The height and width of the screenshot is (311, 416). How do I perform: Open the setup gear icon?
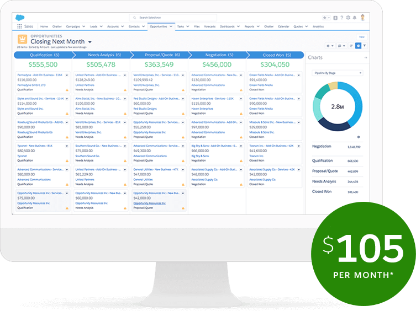(348, 18)
